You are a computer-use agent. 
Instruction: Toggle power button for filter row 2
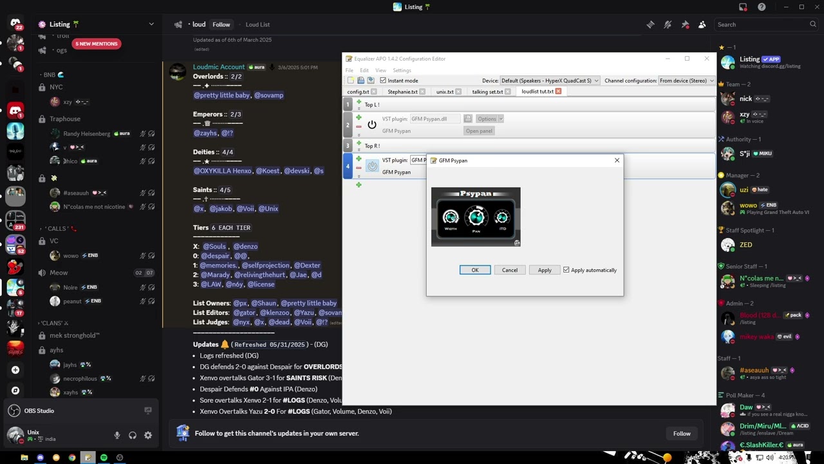(372, 124)
